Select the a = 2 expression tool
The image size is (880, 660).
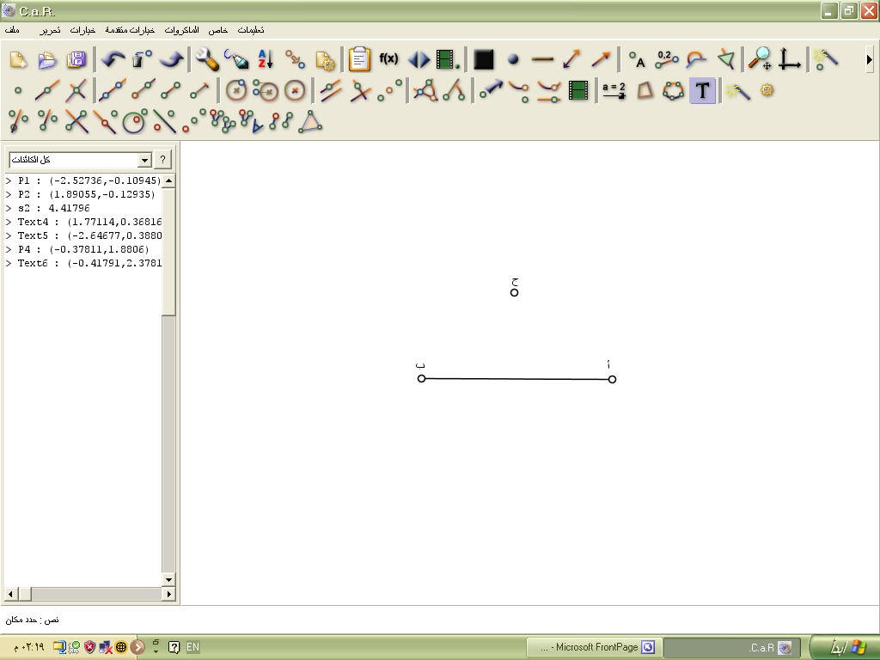click(x=614, y=90)
